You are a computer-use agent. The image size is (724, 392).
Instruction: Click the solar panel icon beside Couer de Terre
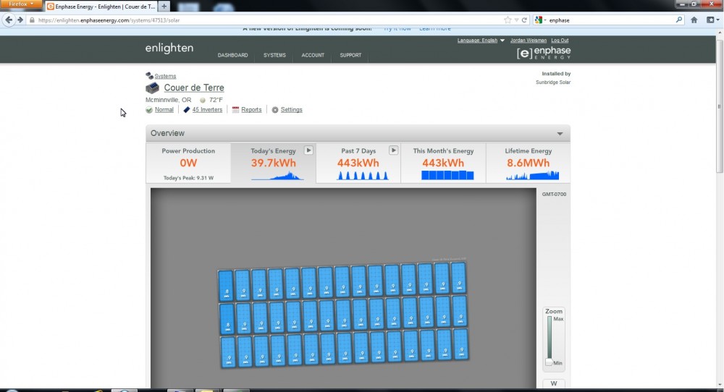coord(152,88)
